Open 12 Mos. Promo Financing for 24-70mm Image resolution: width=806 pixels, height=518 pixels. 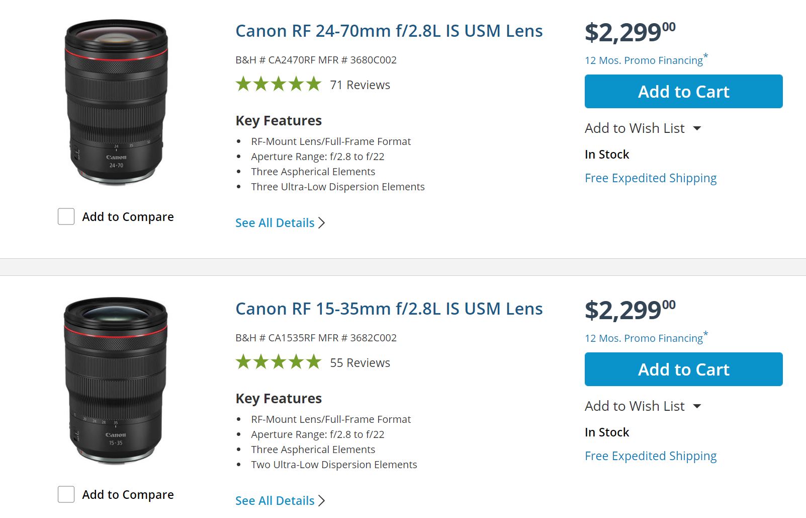tap(644, 60)
